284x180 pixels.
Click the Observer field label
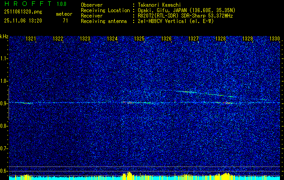[x=92, y=5]
